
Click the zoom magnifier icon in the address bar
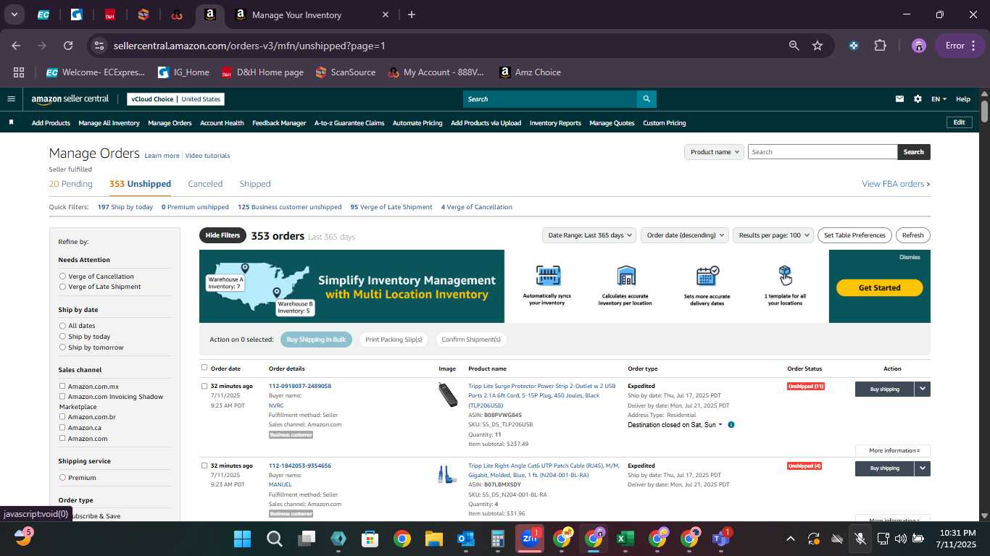pos(794,46)
